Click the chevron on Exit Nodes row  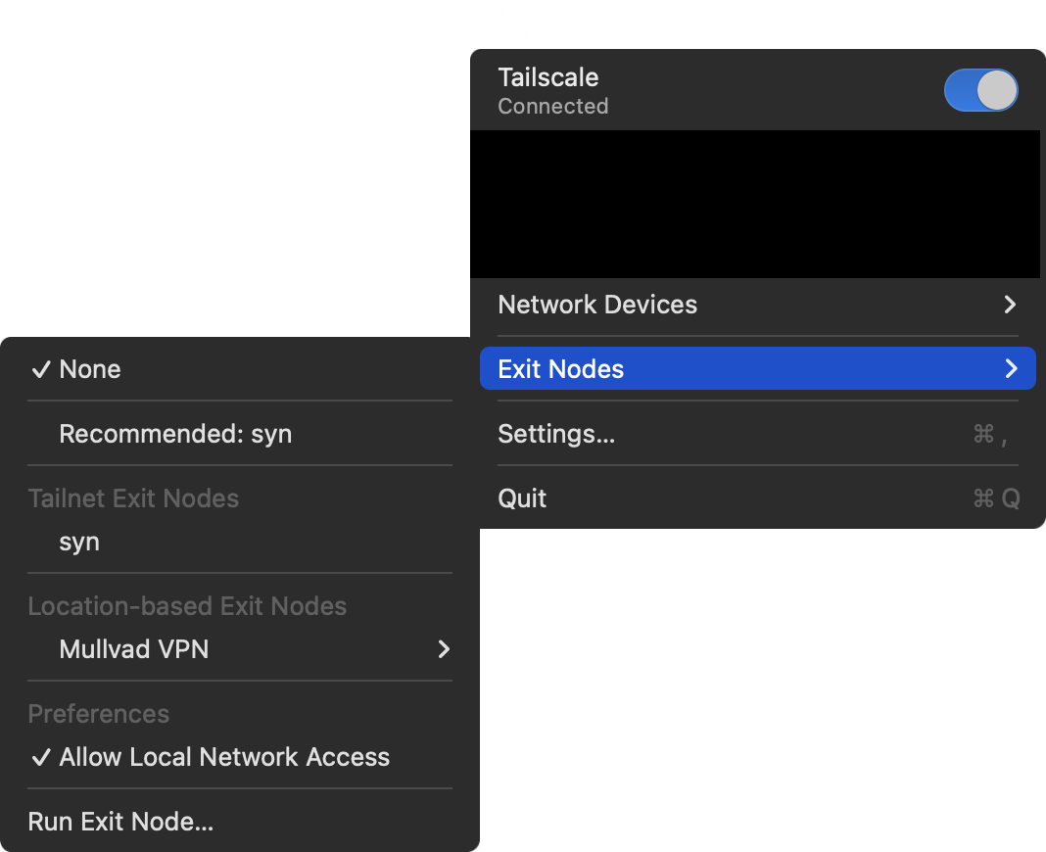1011,369
